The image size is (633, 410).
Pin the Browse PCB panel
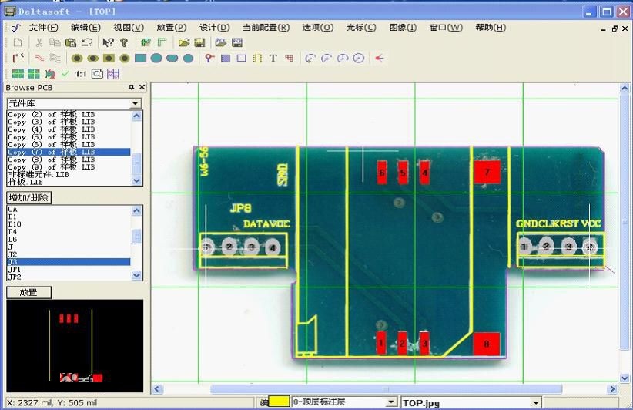[x=131, y=87]
